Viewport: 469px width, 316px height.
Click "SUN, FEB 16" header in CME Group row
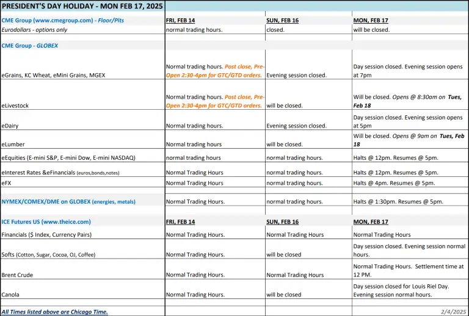(282, 20)
